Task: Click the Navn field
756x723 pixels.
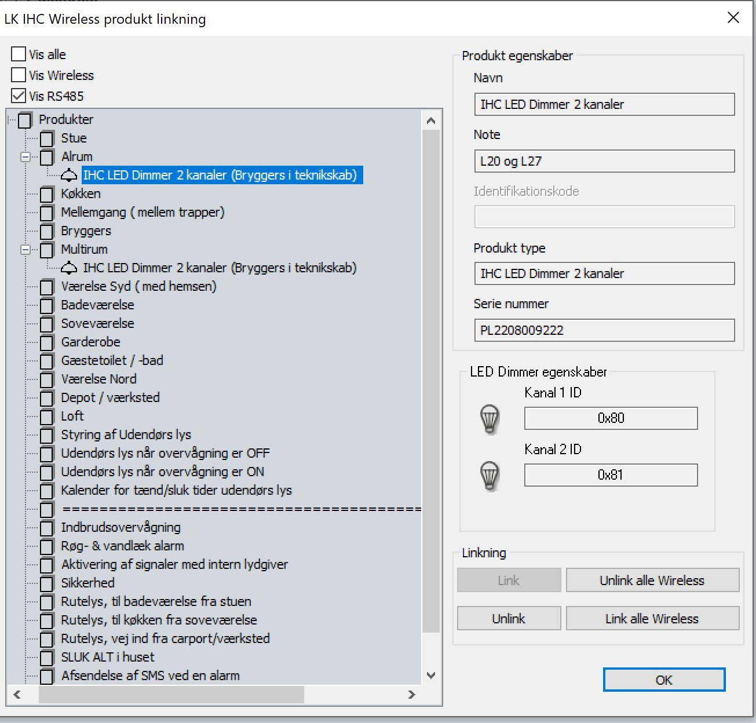Action: click(604, 104)
